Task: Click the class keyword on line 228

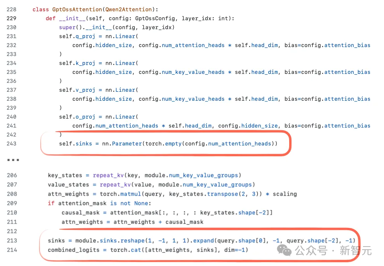Action: coord(41,9)
